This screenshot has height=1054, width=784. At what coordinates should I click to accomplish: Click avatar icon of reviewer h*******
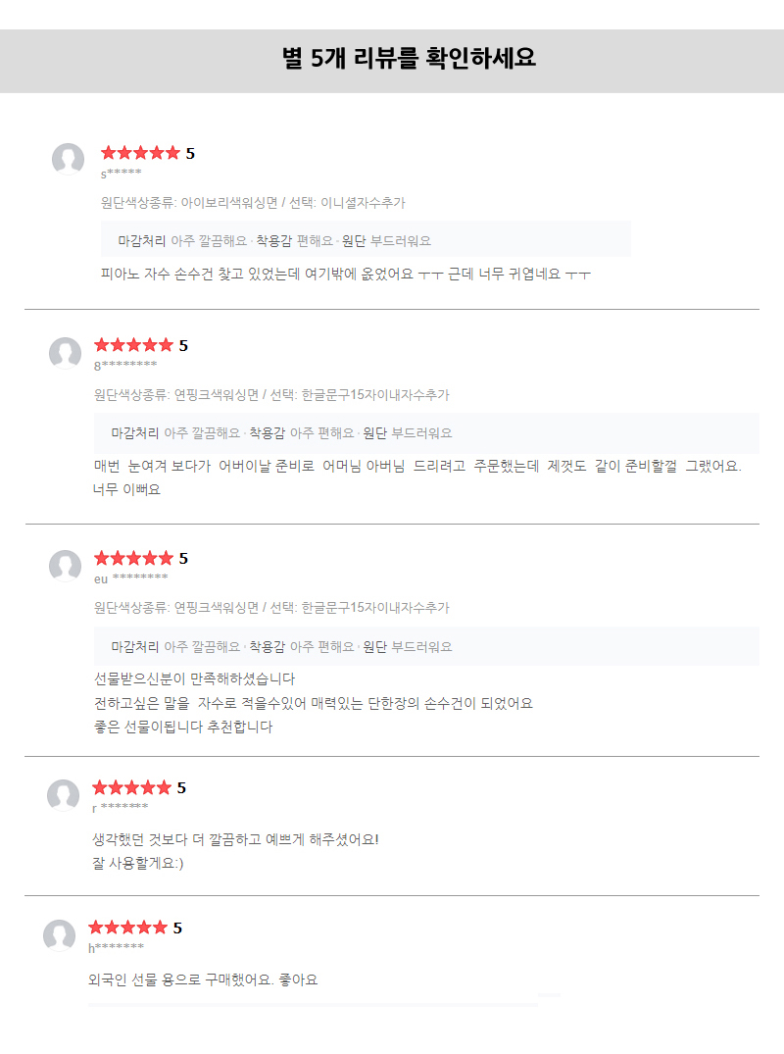click(x=59, y=935)
